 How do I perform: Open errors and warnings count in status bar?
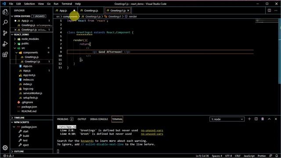(8, 156)
